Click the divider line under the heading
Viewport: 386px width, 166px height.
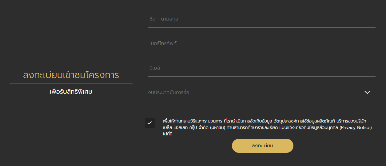coord(71,84)
